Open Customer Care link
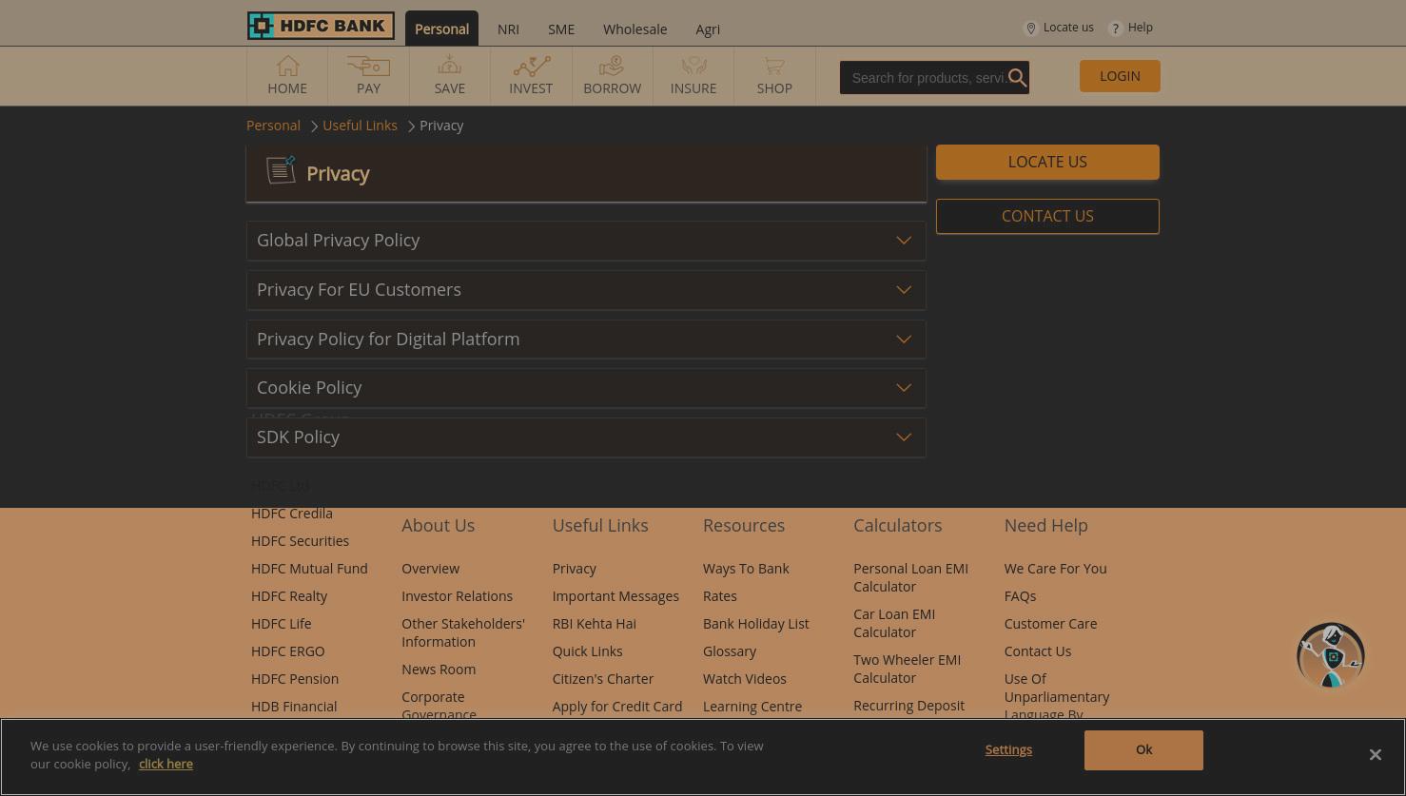The image size is (1406, 796). coord(1050,624)
